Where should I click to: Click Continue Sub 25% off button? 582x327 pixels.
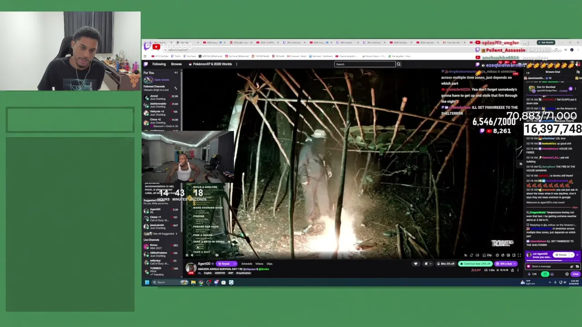(x=476, y=264)
